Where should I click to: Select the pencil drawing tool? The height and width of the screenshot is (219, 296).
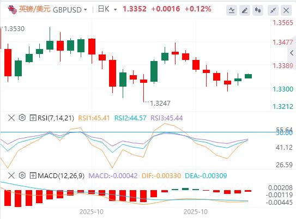point(245,10)
